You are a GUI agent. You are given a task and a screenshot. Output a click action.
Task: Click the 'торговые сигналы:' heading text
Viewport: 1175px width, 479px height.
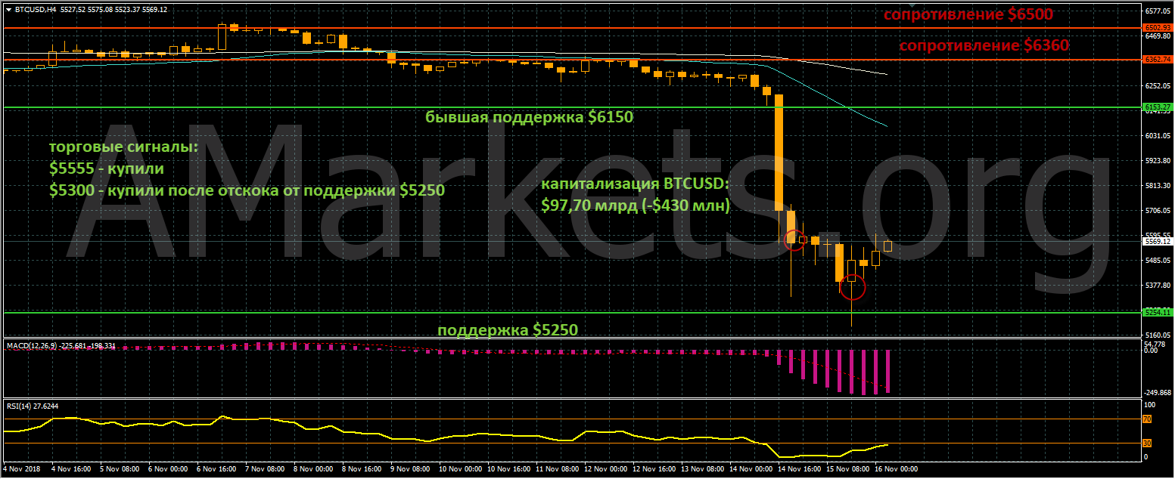[123, 147]
